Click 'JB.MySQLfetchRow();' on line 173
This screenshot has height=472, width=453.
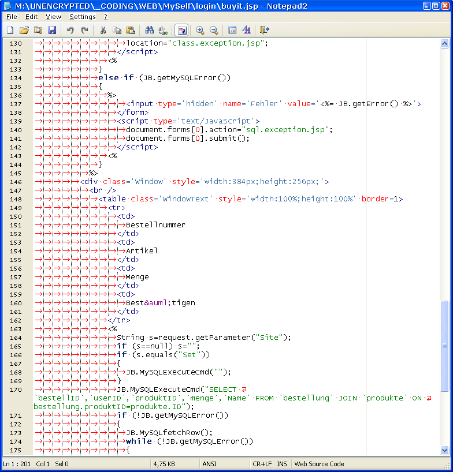click(169, 433)
